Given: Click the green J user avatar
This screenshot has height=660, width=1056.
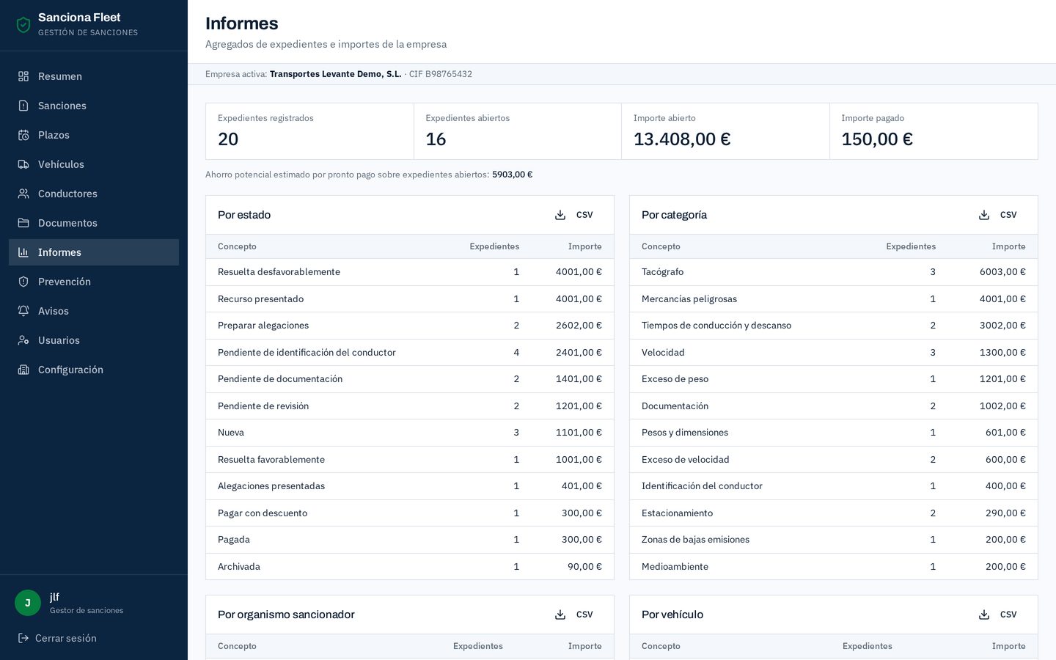Looking at the screenshot, I should (x=28, y=603).
